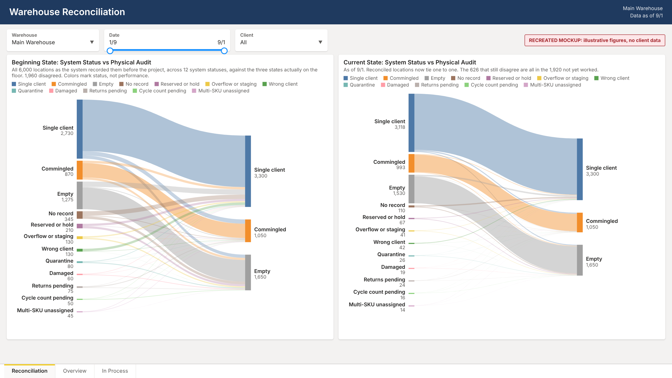672x378 pixels.
Task: Select Current State Empty 1,650 target bar
Action: [580, 260]
